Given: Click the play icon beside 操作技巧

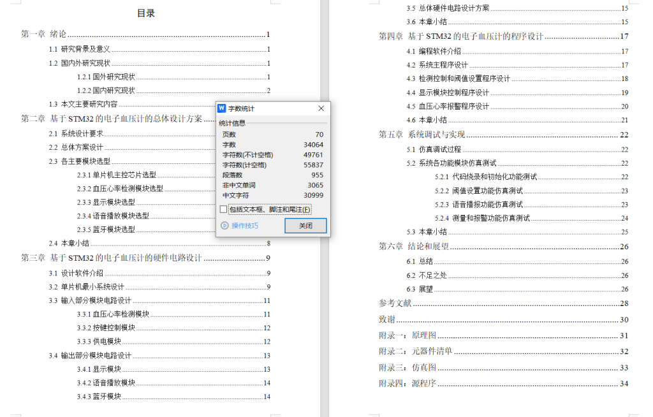Looking at the screenshot, I should click(224, 226).
